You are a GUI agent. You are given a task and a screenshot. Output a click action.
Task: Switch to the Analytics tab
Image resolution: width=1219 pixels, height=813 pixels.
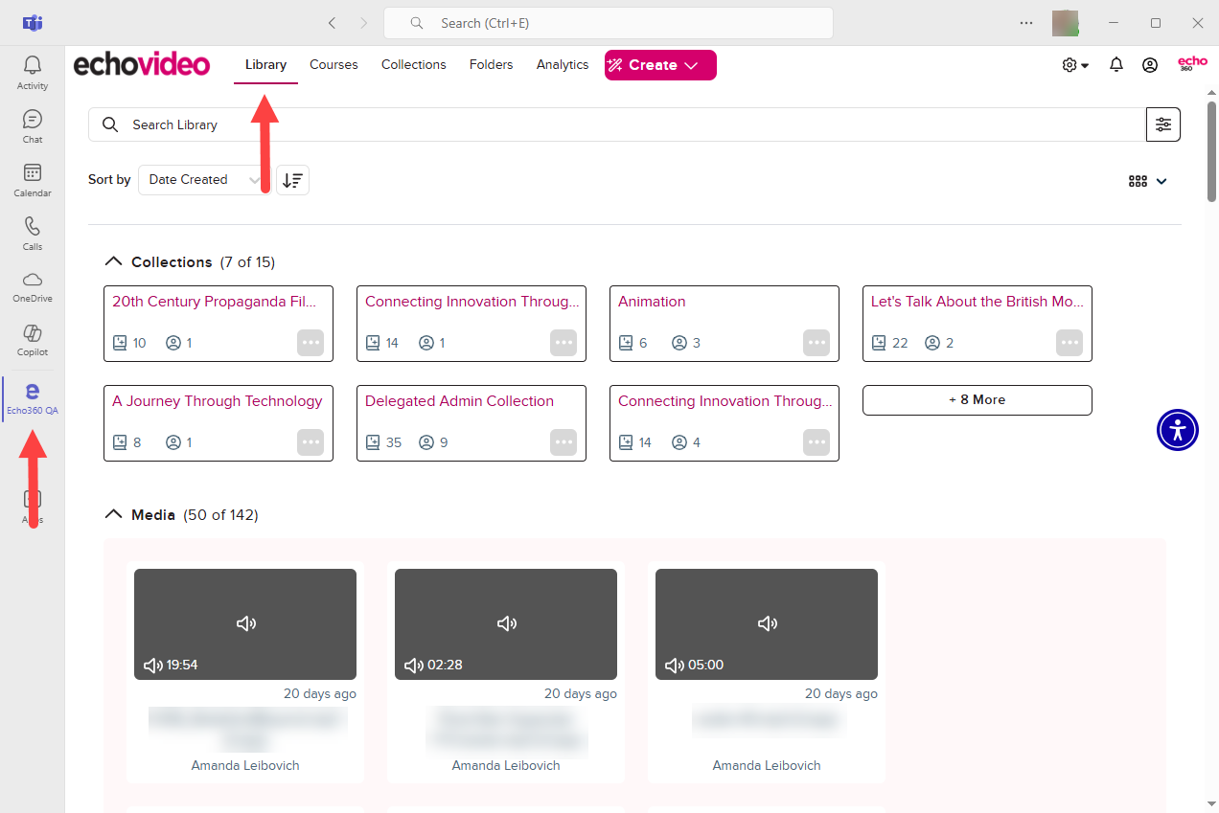pos(562,65)
